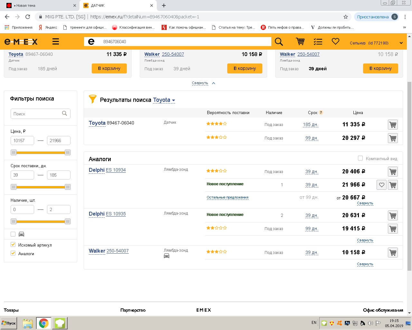Click the maximum delivery days field 185
The height and width of the screenshot is (330, 412).
(x=59, y=175)
